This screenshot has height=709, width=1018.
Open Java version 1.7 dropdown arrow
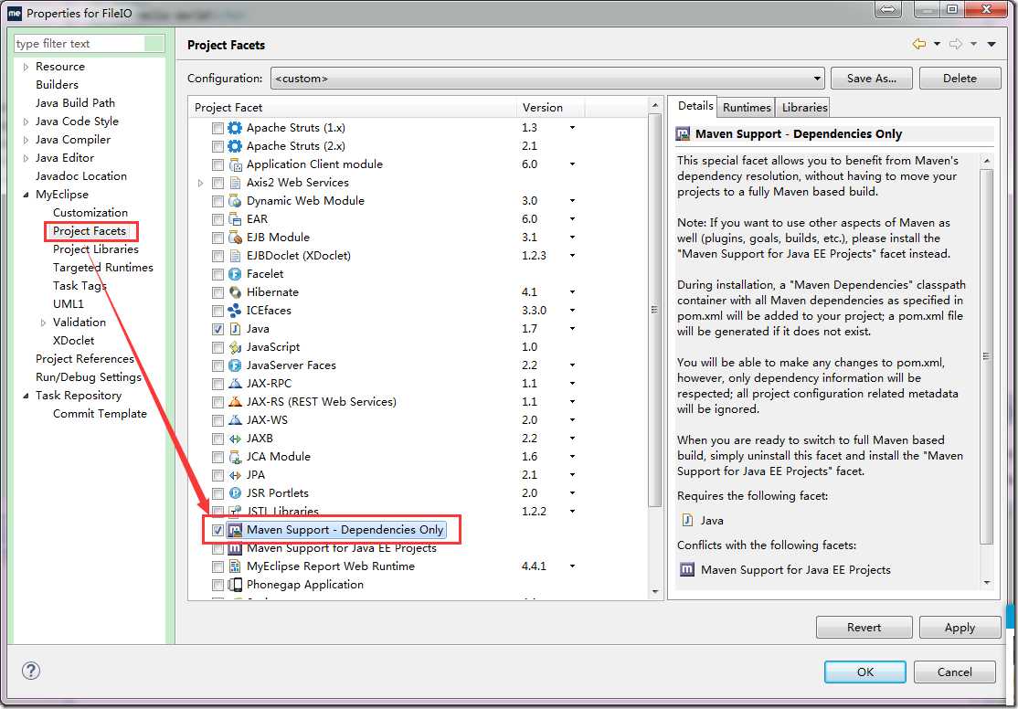point(572,329)
